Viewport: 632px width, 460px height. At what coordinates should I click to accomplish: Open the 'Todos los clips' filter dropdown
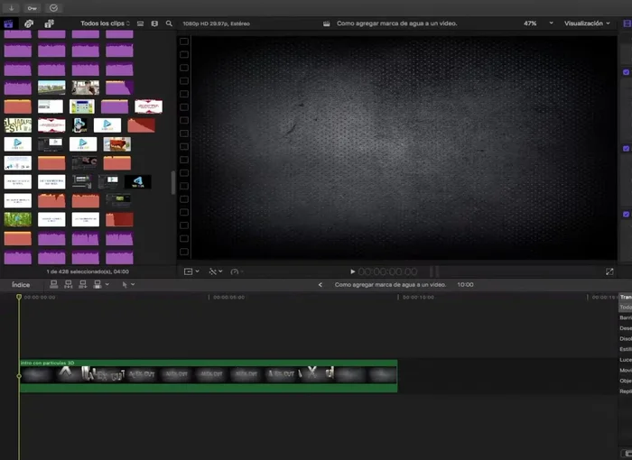(x=105, y=23)
